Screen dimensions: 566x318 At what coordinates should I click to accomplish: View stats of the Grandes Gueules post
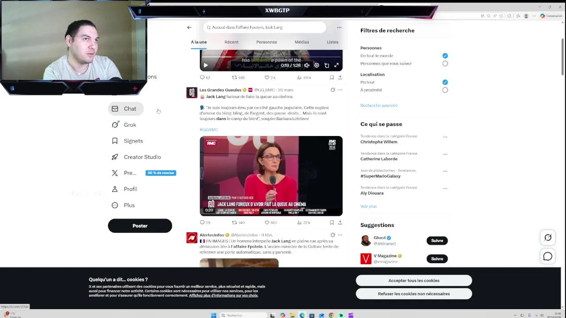coord(303,223)
